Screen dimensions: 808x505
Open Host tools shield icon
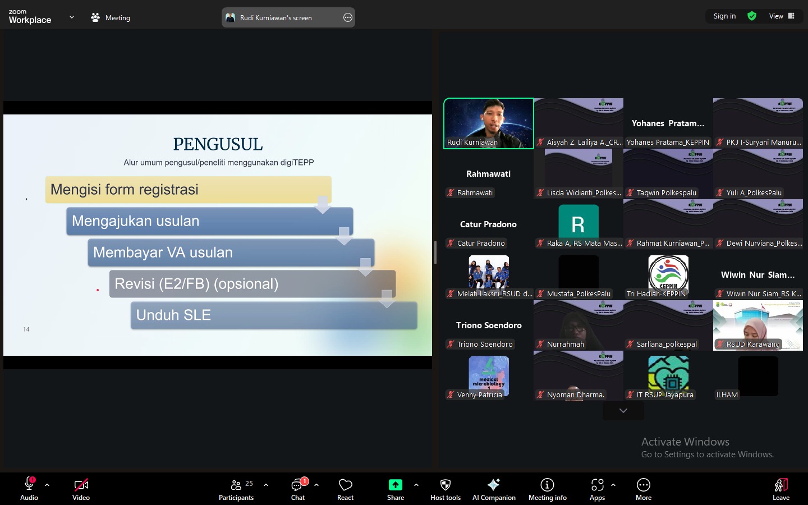tap(446, 485)
